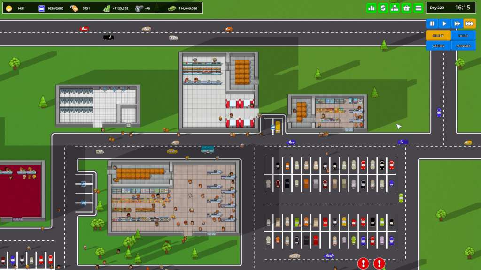This screenshot has height=270, width=481.
Task: Click the highlighted SELECT mode button
Action: tap(438, 35)
